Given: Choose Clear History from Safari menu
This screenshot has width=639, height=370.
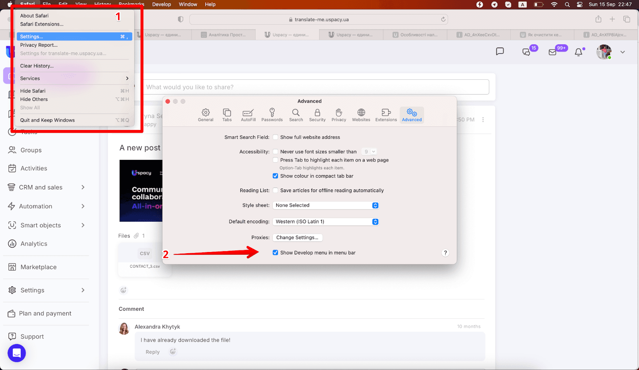Looking at the screenshot, I should click(37, 66).
